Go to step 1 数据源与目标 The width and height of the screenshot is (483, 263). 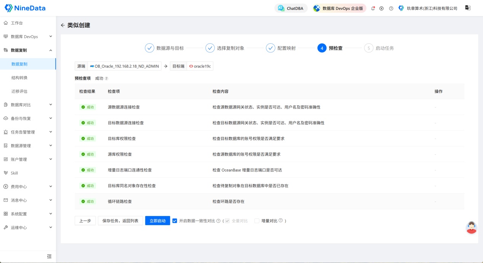coord(165,48)
